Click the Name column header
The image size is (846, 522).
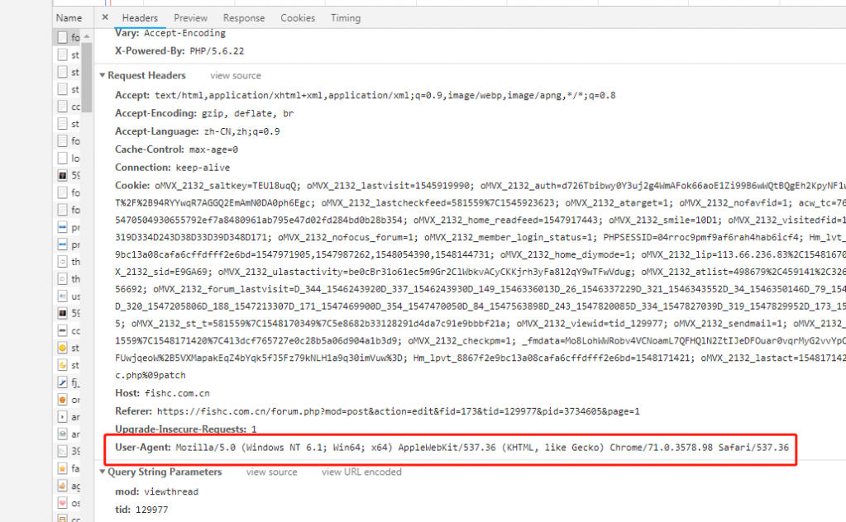(x=69, y=17)
